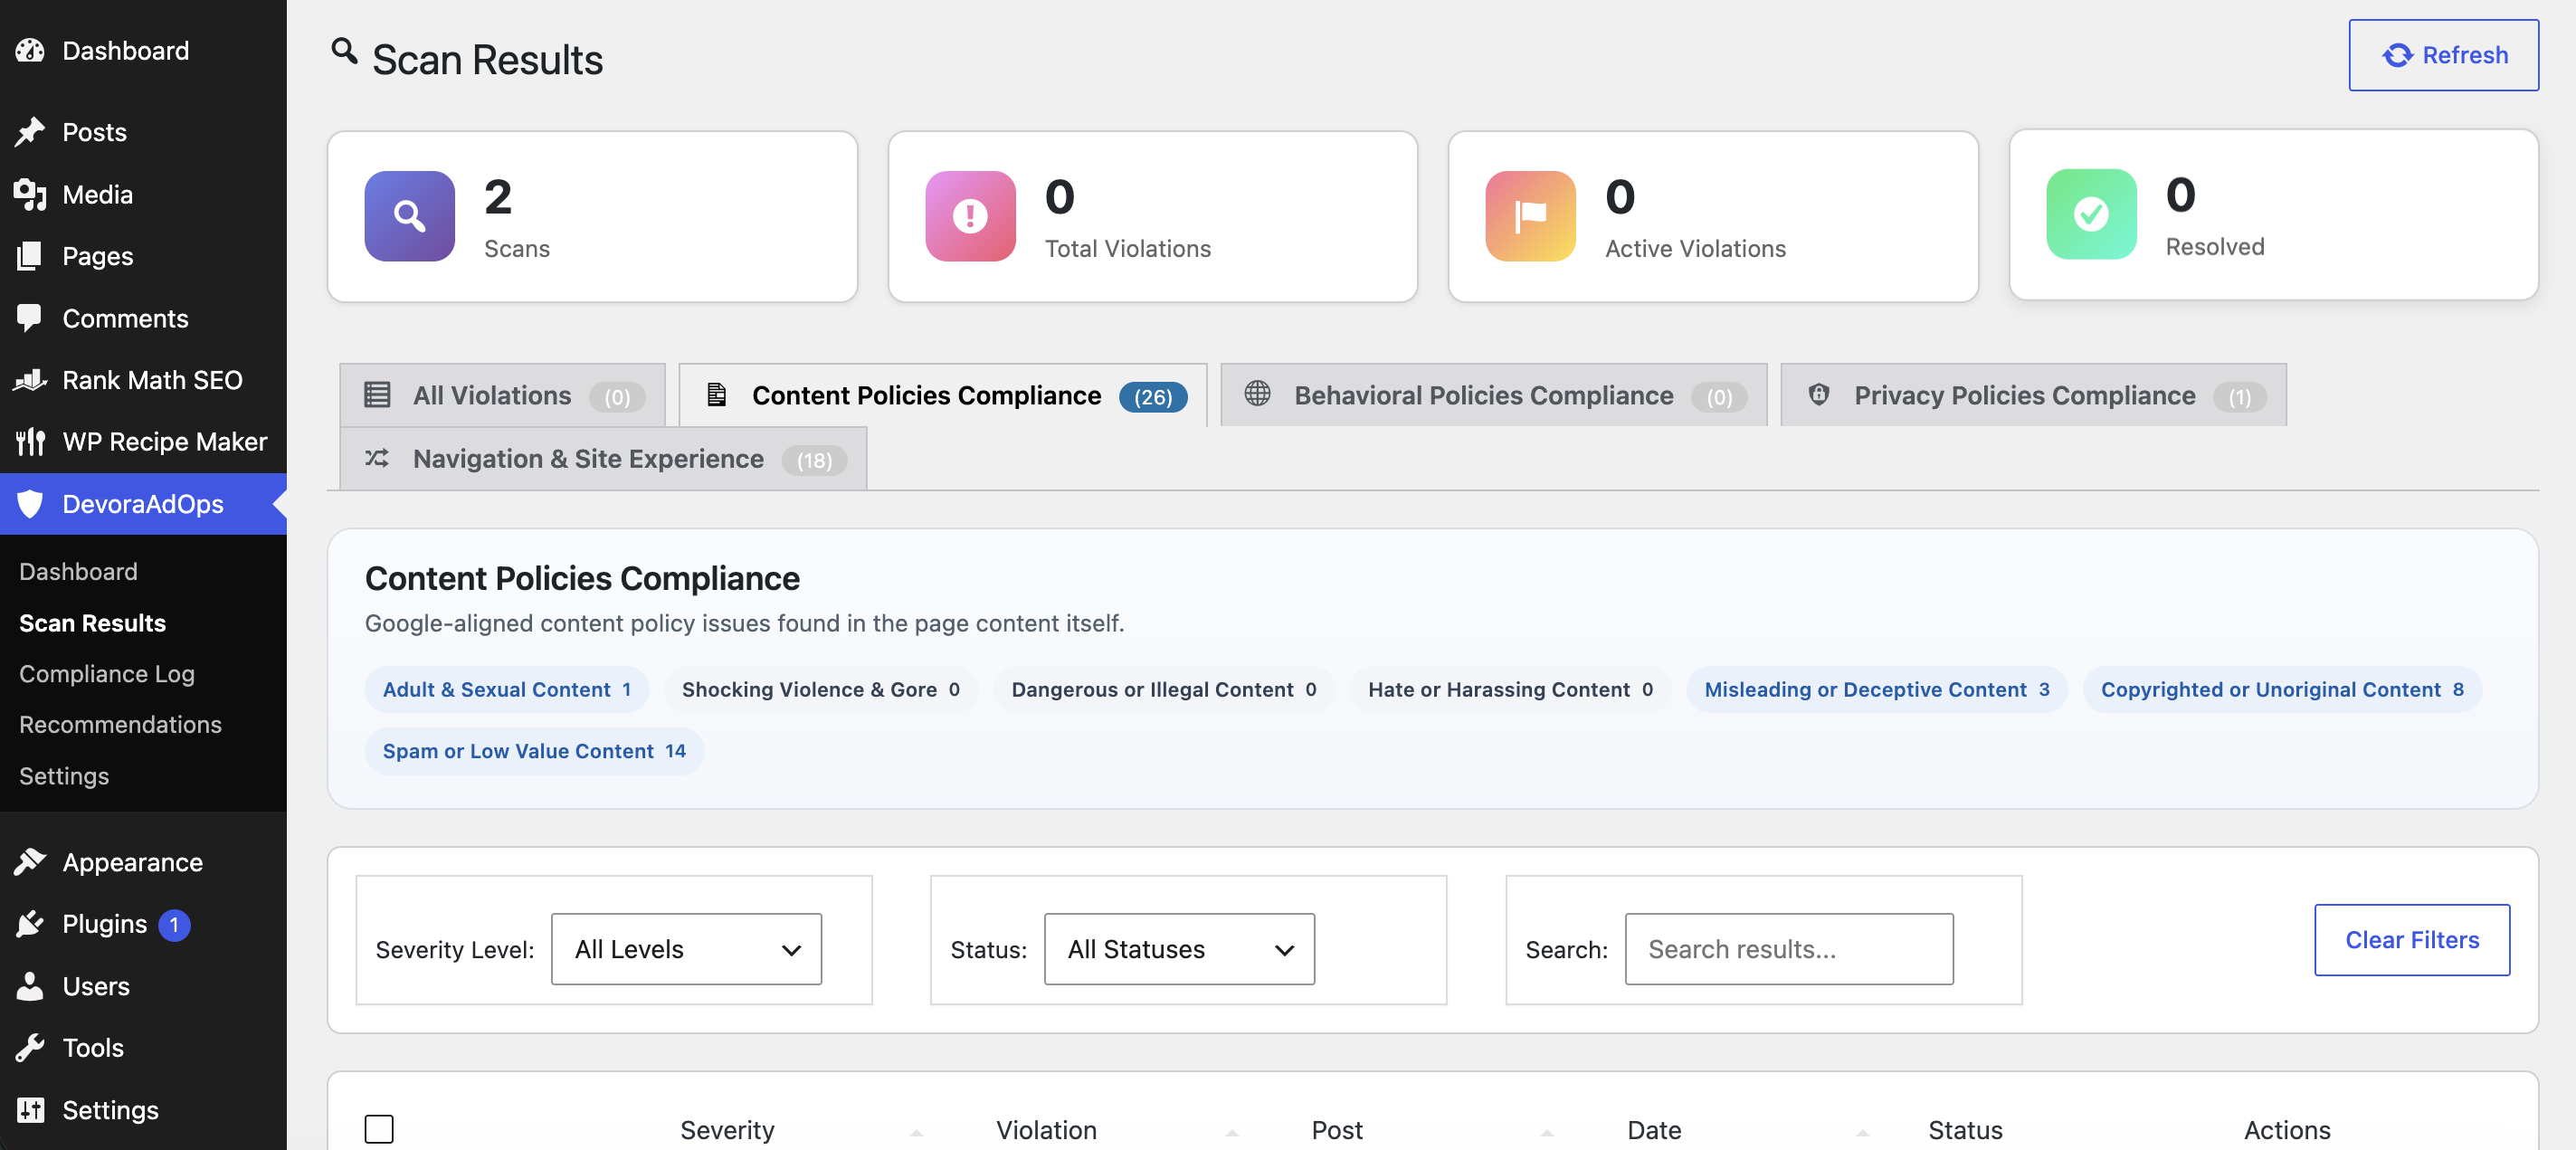Sort the table by Date column
Screen dimensions: 2576x1150
[x=1654, y=1130]
